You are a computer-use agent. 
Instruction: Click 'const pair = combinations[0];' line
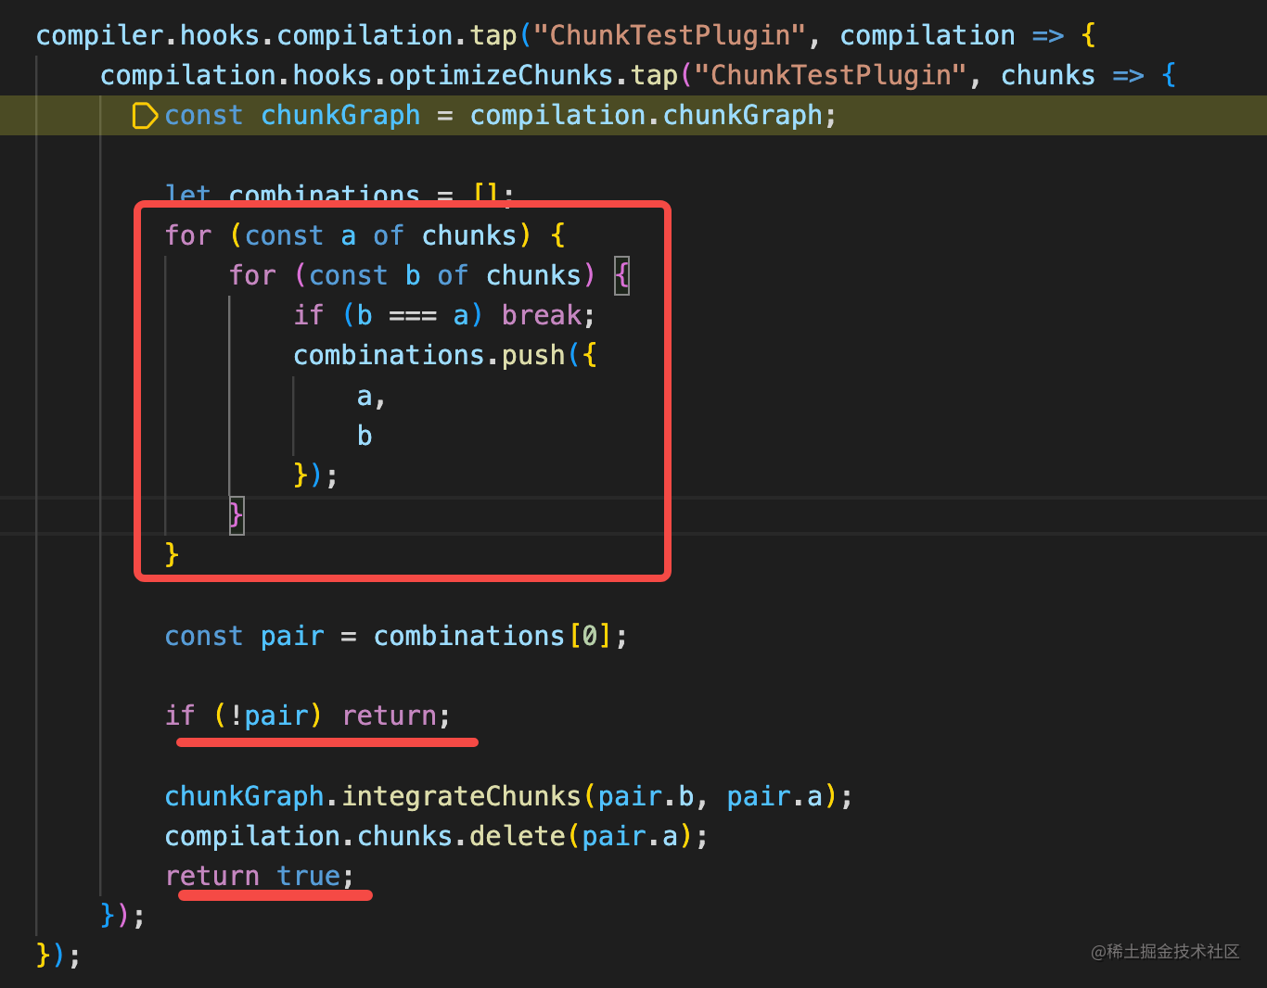(396, 636)
